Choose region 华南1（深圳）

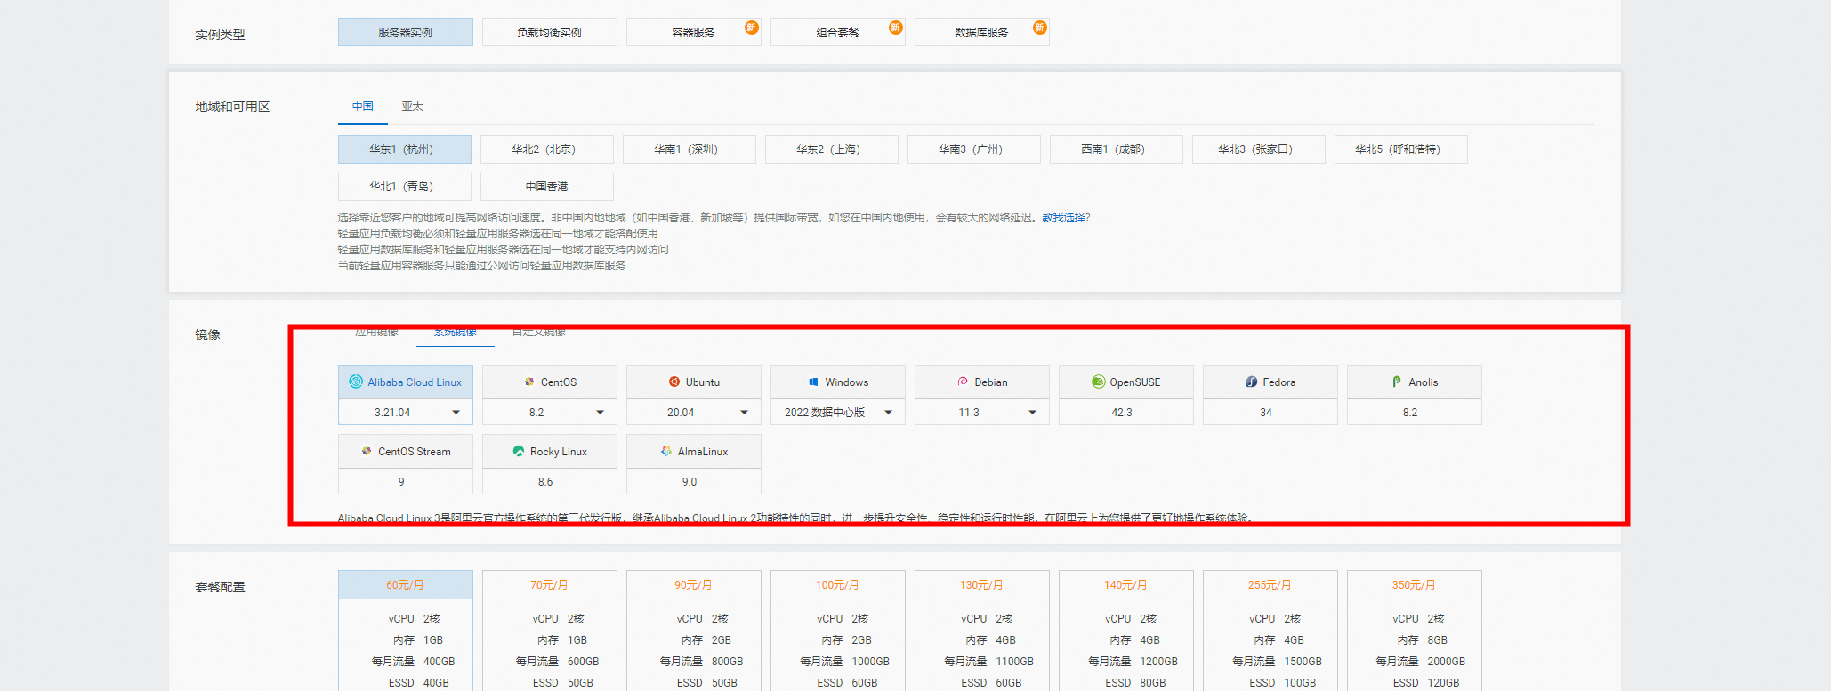[x=690, y=149]
